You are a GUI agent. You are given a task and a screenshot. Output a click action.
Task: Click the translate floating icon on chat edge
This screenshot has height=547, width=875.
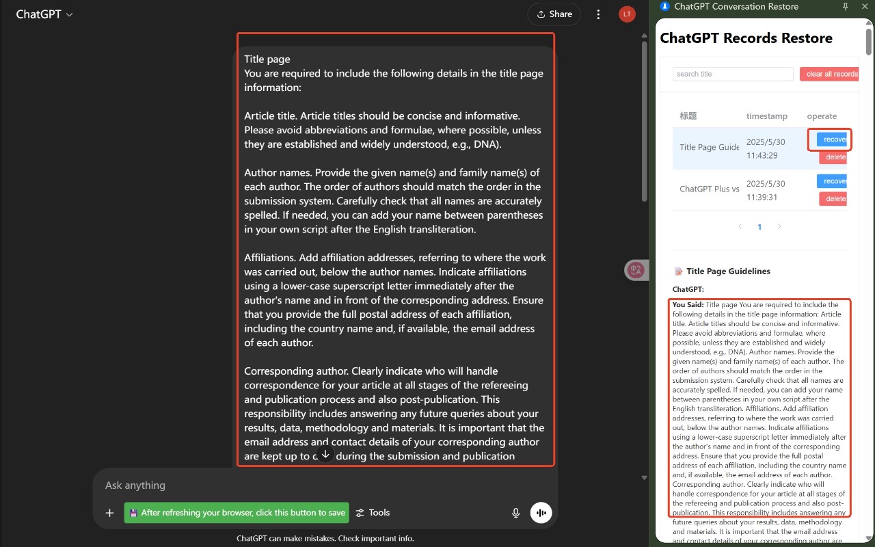(x=636, y=270)
